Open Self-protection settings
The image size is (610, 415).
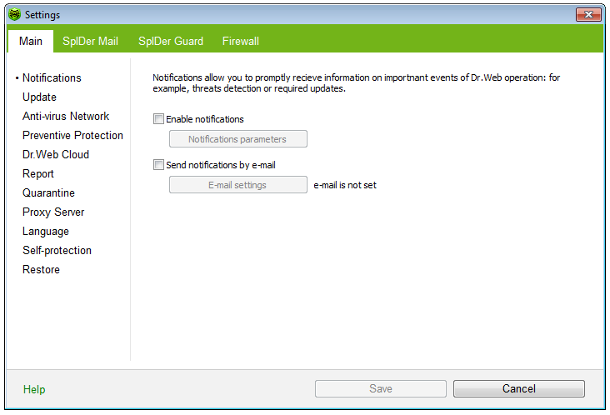(x=57, y=250)
